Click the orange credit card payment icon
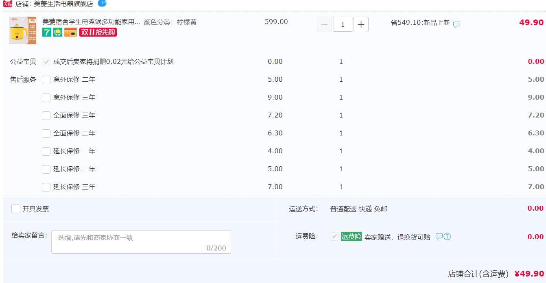 [x=70, y=33]
